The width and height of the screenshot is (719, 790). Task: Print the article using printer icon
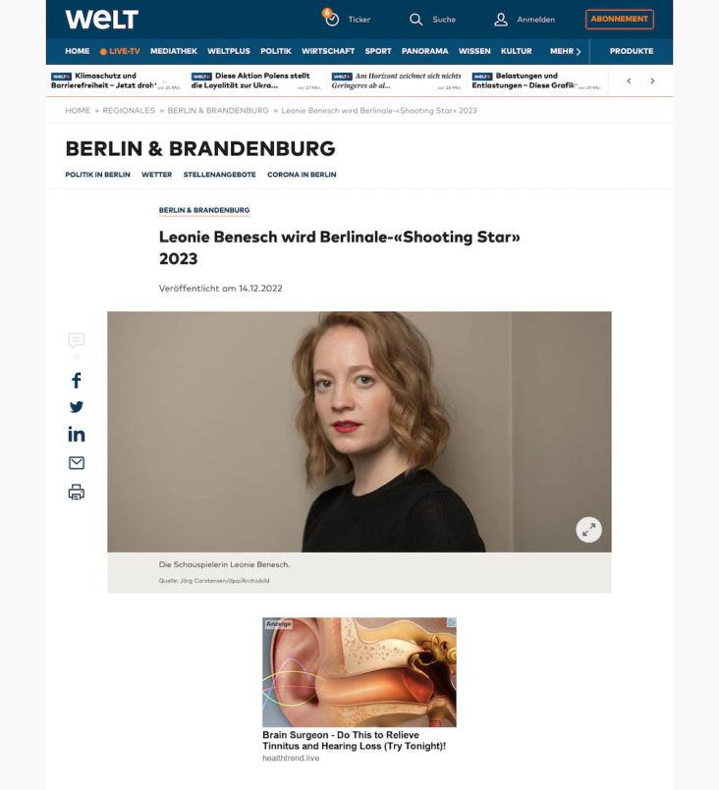point(77,492)
